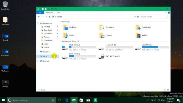Open the File menu tab
Viewport: 183px width, 103px height.
(x=40, y=13)
